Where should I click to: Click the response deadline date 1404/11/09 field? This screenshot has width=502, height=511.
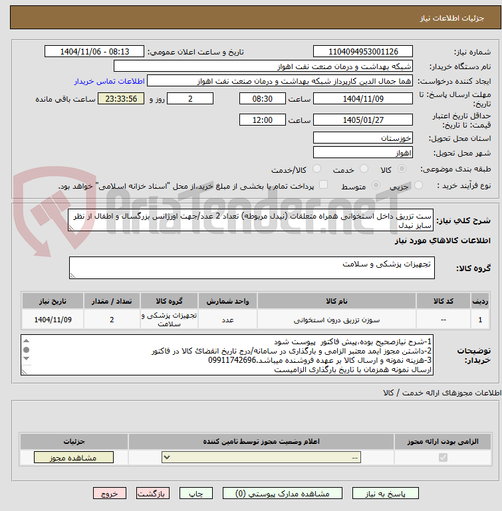tap(363, 99)
